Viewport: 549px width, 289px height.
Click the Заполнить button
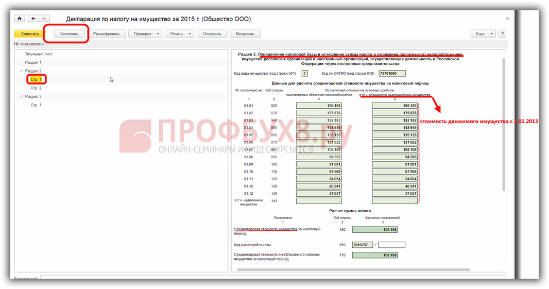(69, 34)
